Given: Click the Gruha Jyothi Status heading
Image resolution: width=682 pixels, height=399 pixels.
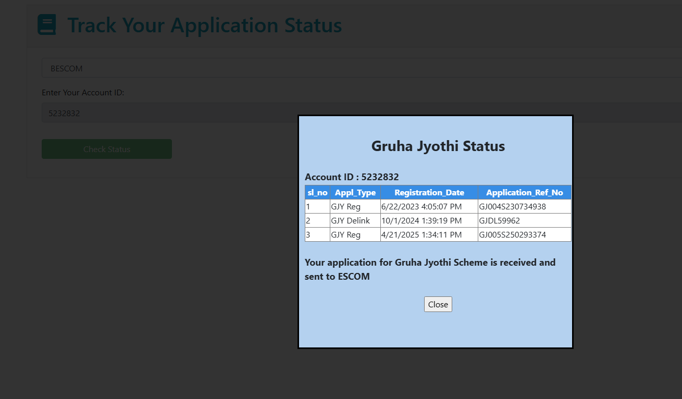Looking at the screenshot, I should [438, 146].
